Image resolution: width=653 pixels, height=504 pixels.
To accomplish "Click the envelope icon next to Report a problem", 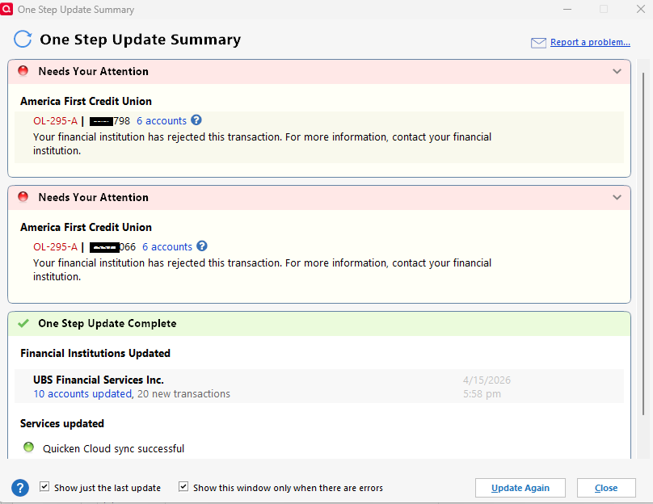I will click(x=538, y=43).
